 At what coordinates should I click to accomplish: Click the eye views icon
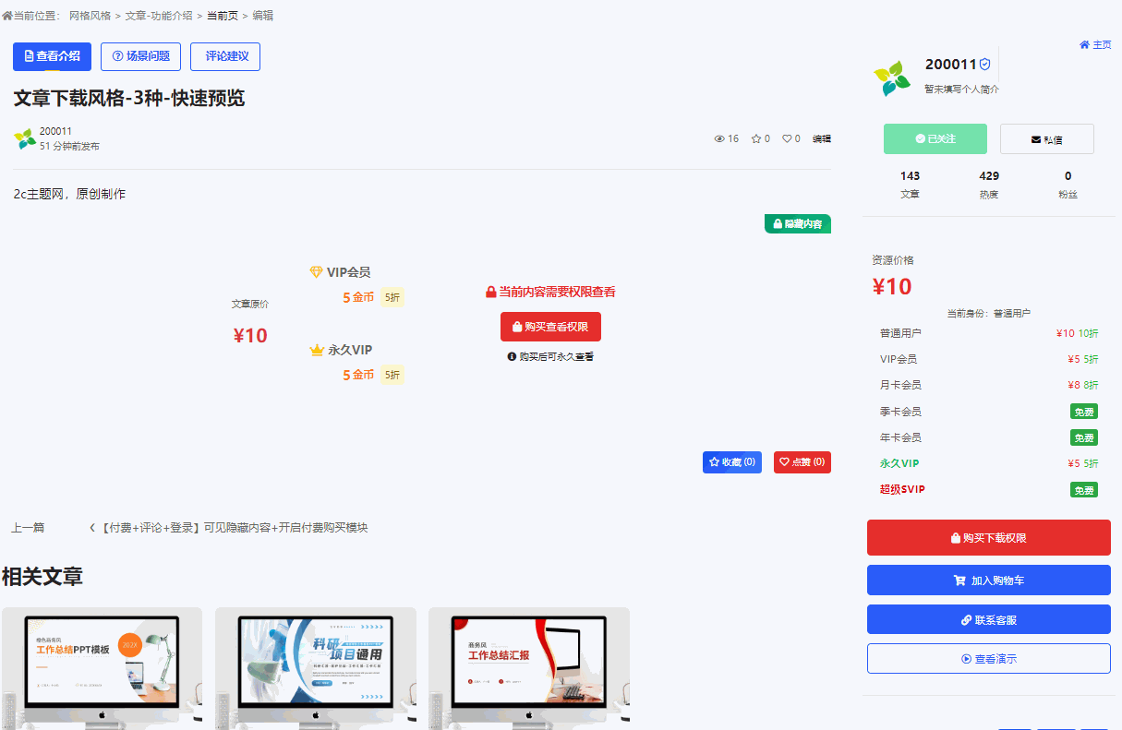(720, 139)
